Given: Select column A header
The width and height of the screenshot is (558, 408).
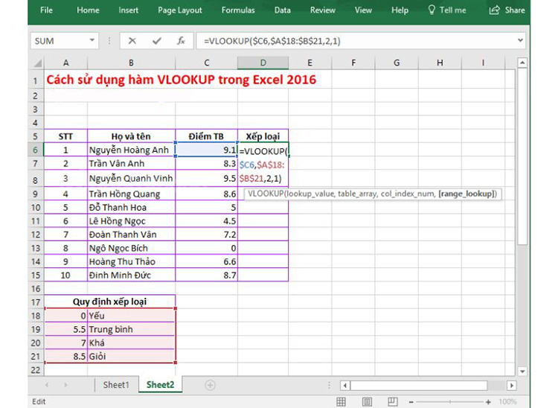Looking at the screenshot, I should tap(65, 63).
